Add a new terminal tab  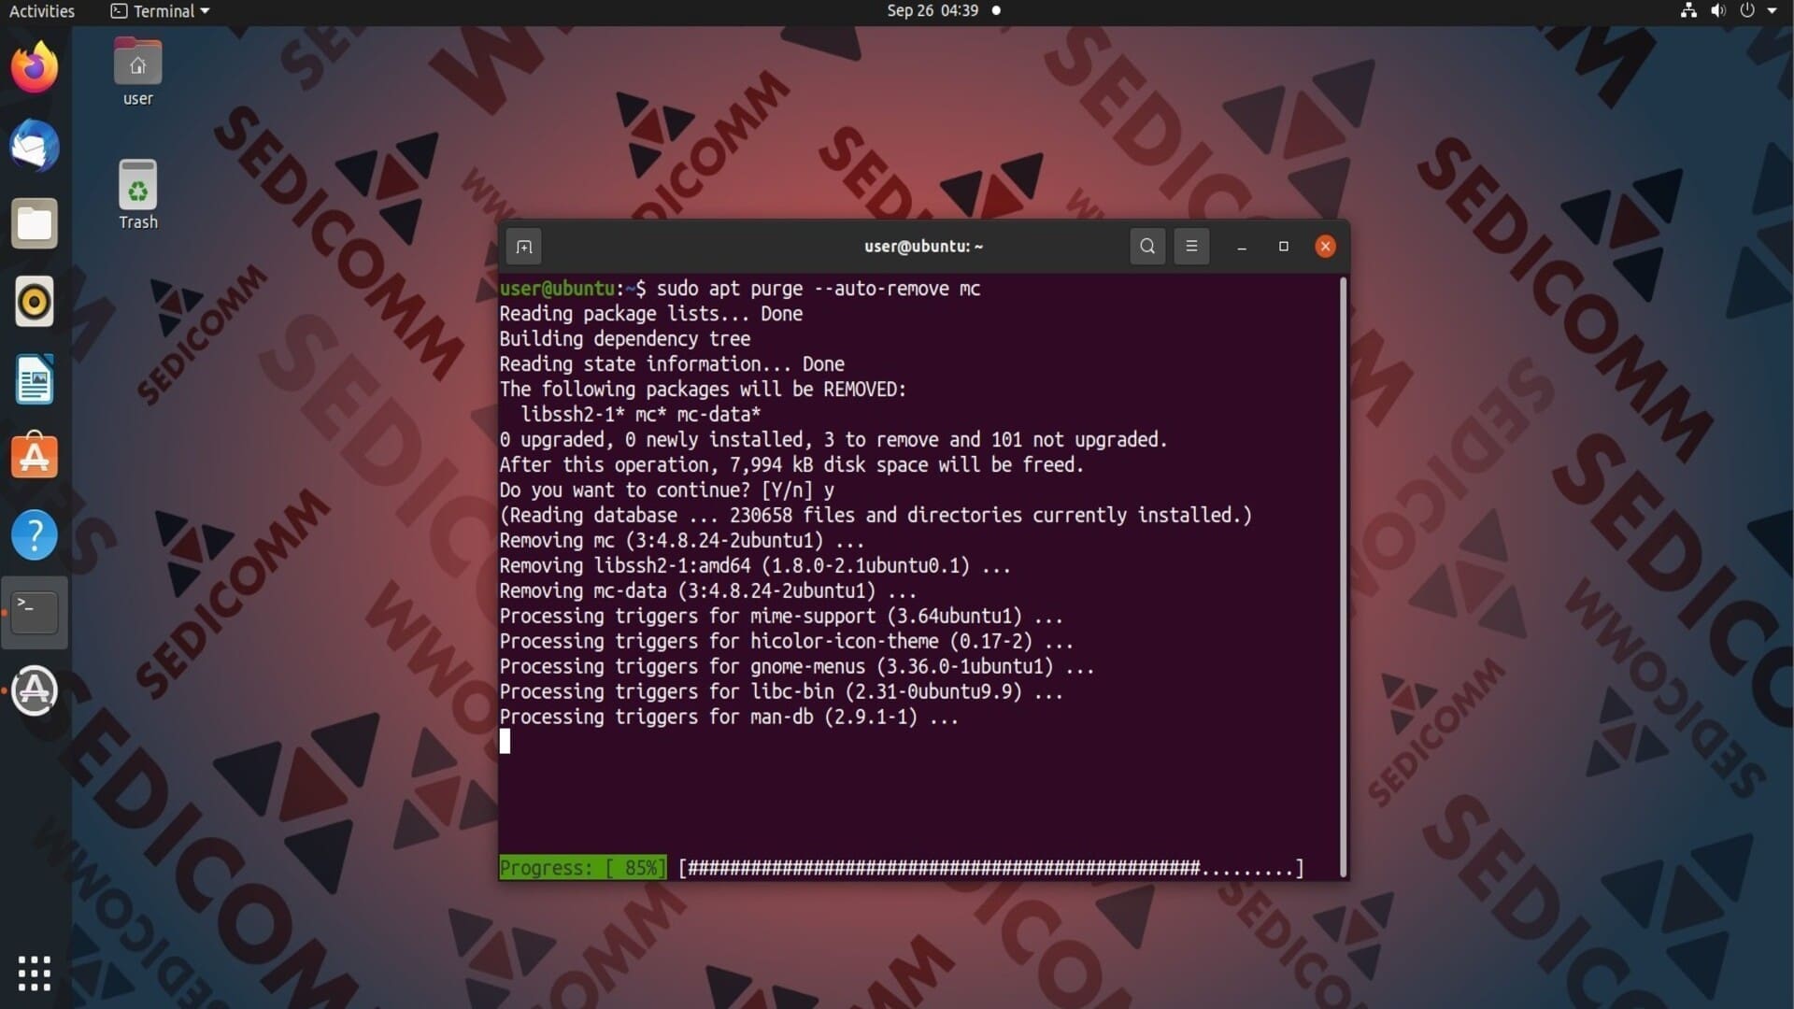(524, 247)
